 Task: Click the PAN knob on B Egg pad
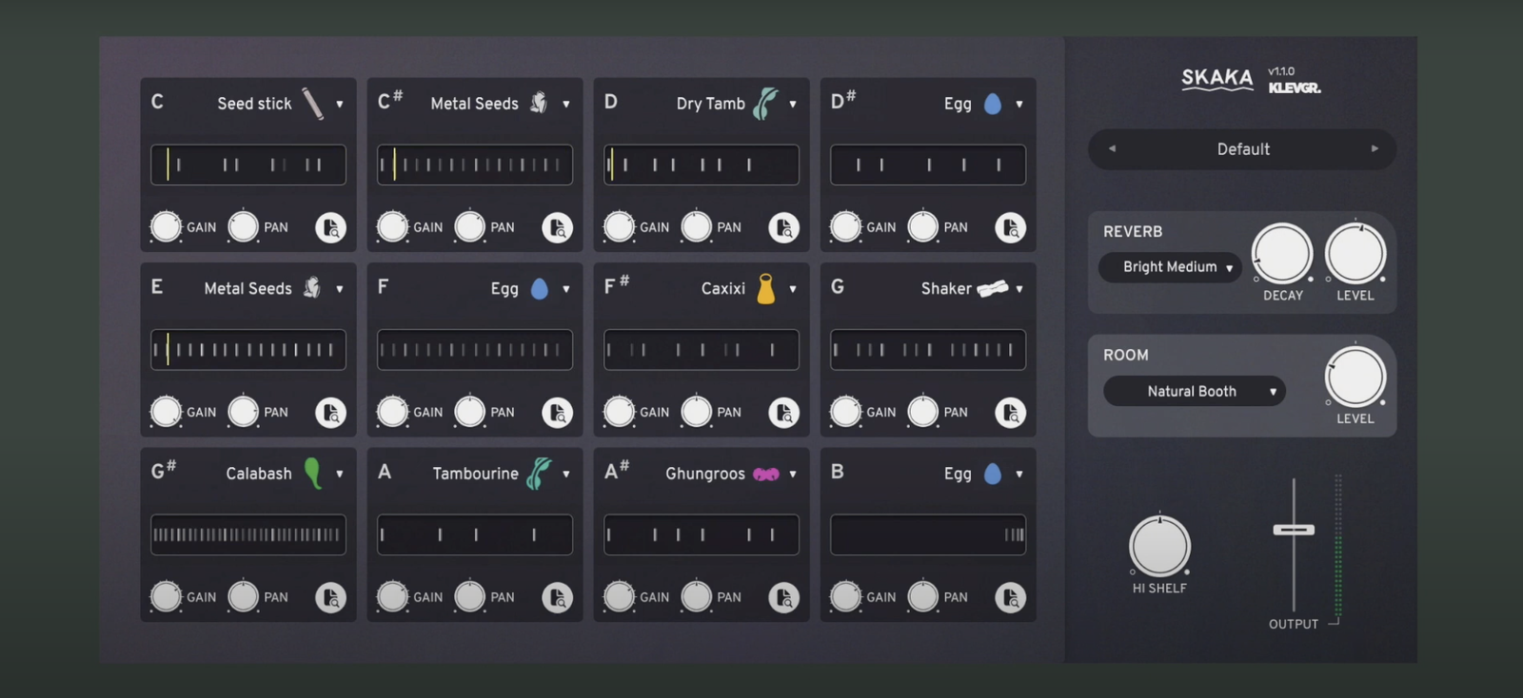922,597
